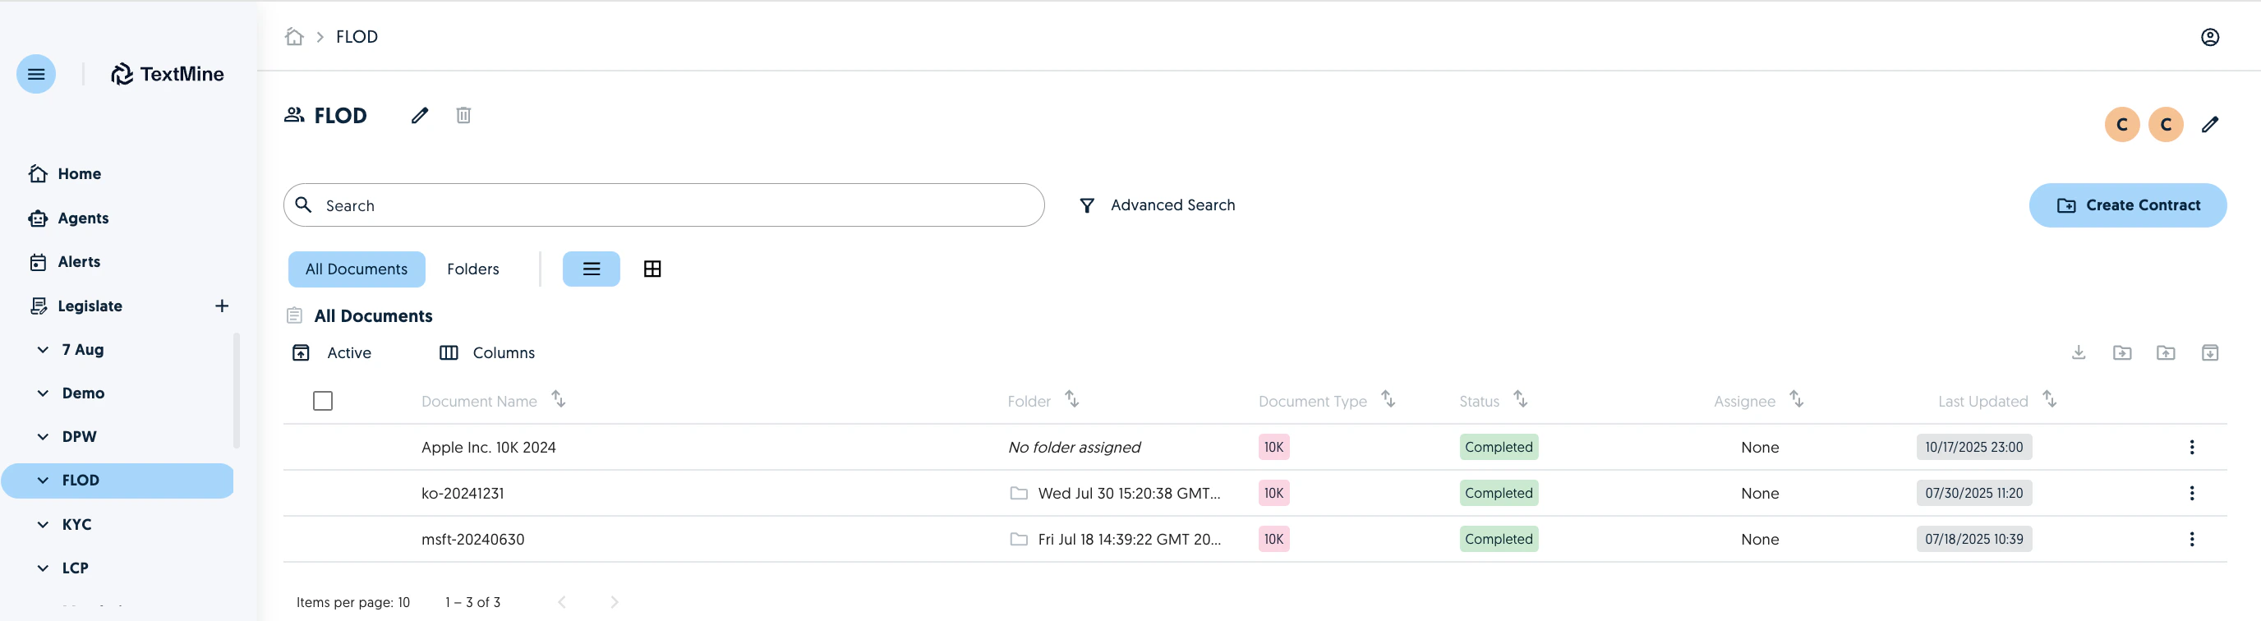Sort by Document Name column arrows
Screen dimensions: 2261x621
pyautogui.click(x=558, y=399)
